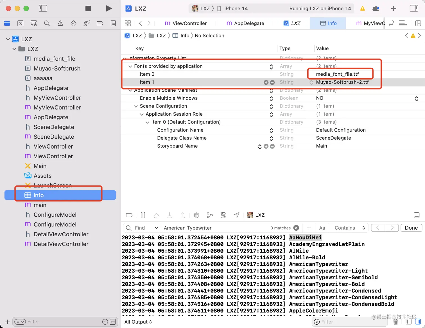This screenshot has width=425, height=328.
Task: Clear the console search text
Action: (296, 228)
